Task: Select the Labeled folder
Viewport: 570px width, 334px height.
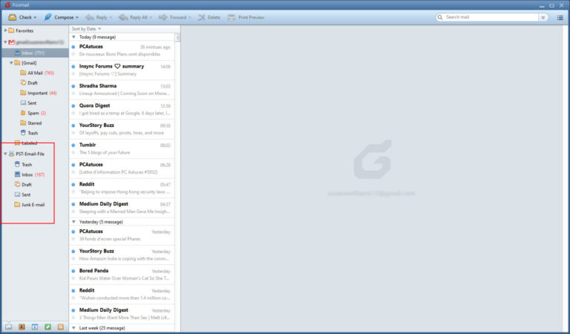Action: (x=26, y=143)
